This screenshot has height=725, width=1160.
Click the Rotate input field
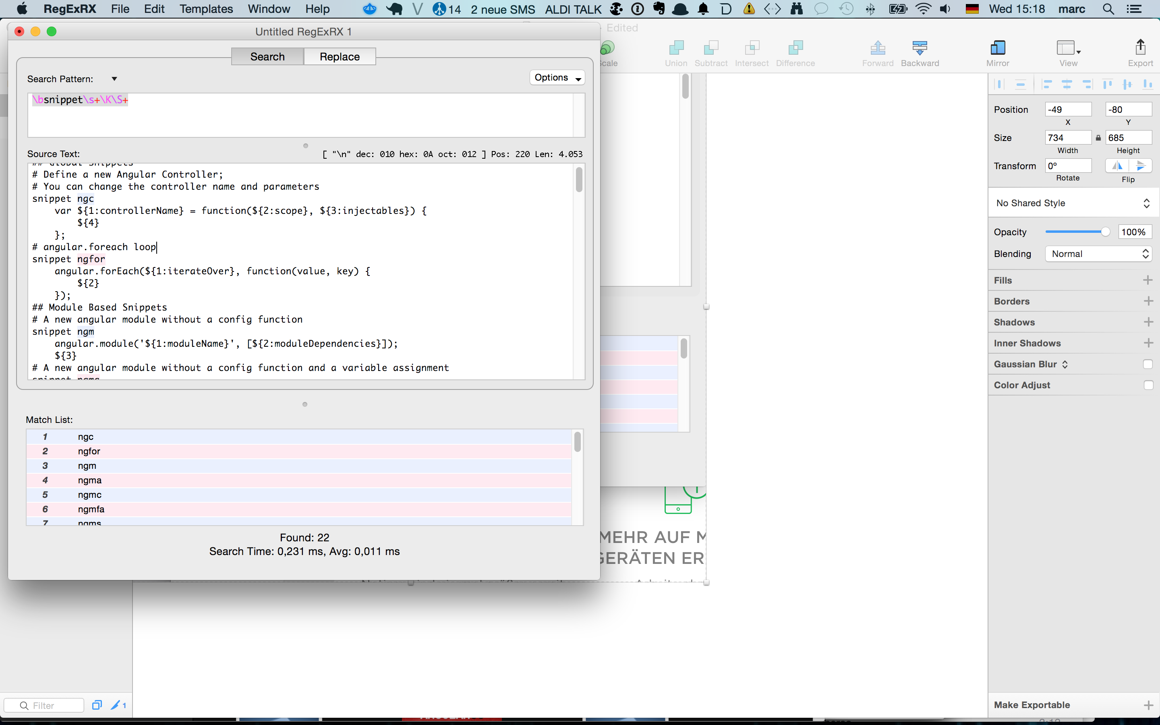[1068, 166]
